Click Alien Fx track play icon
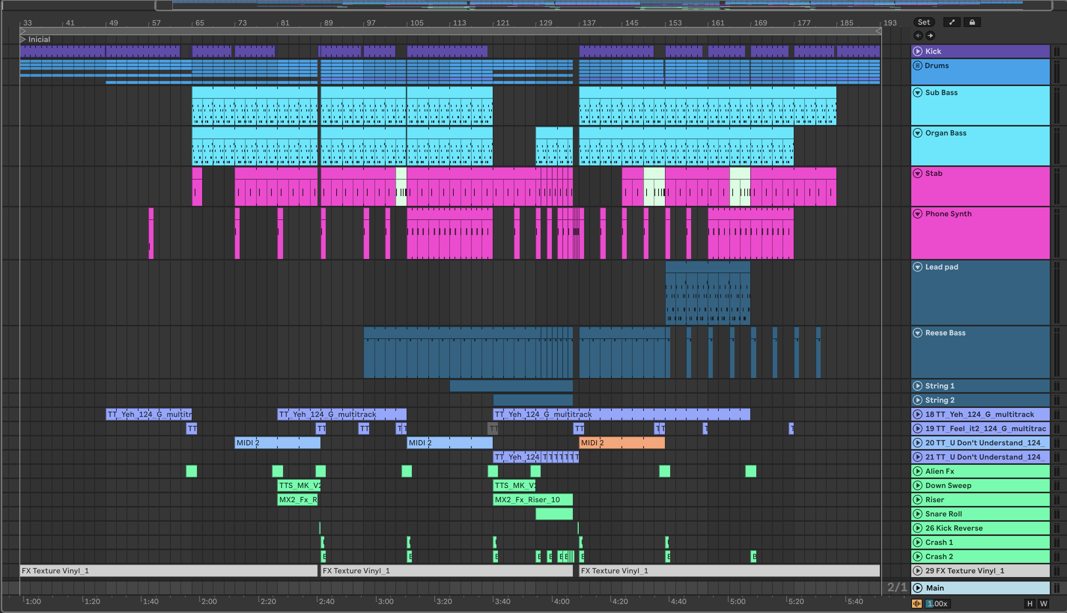1067x613 pixels. click(918, 471)
